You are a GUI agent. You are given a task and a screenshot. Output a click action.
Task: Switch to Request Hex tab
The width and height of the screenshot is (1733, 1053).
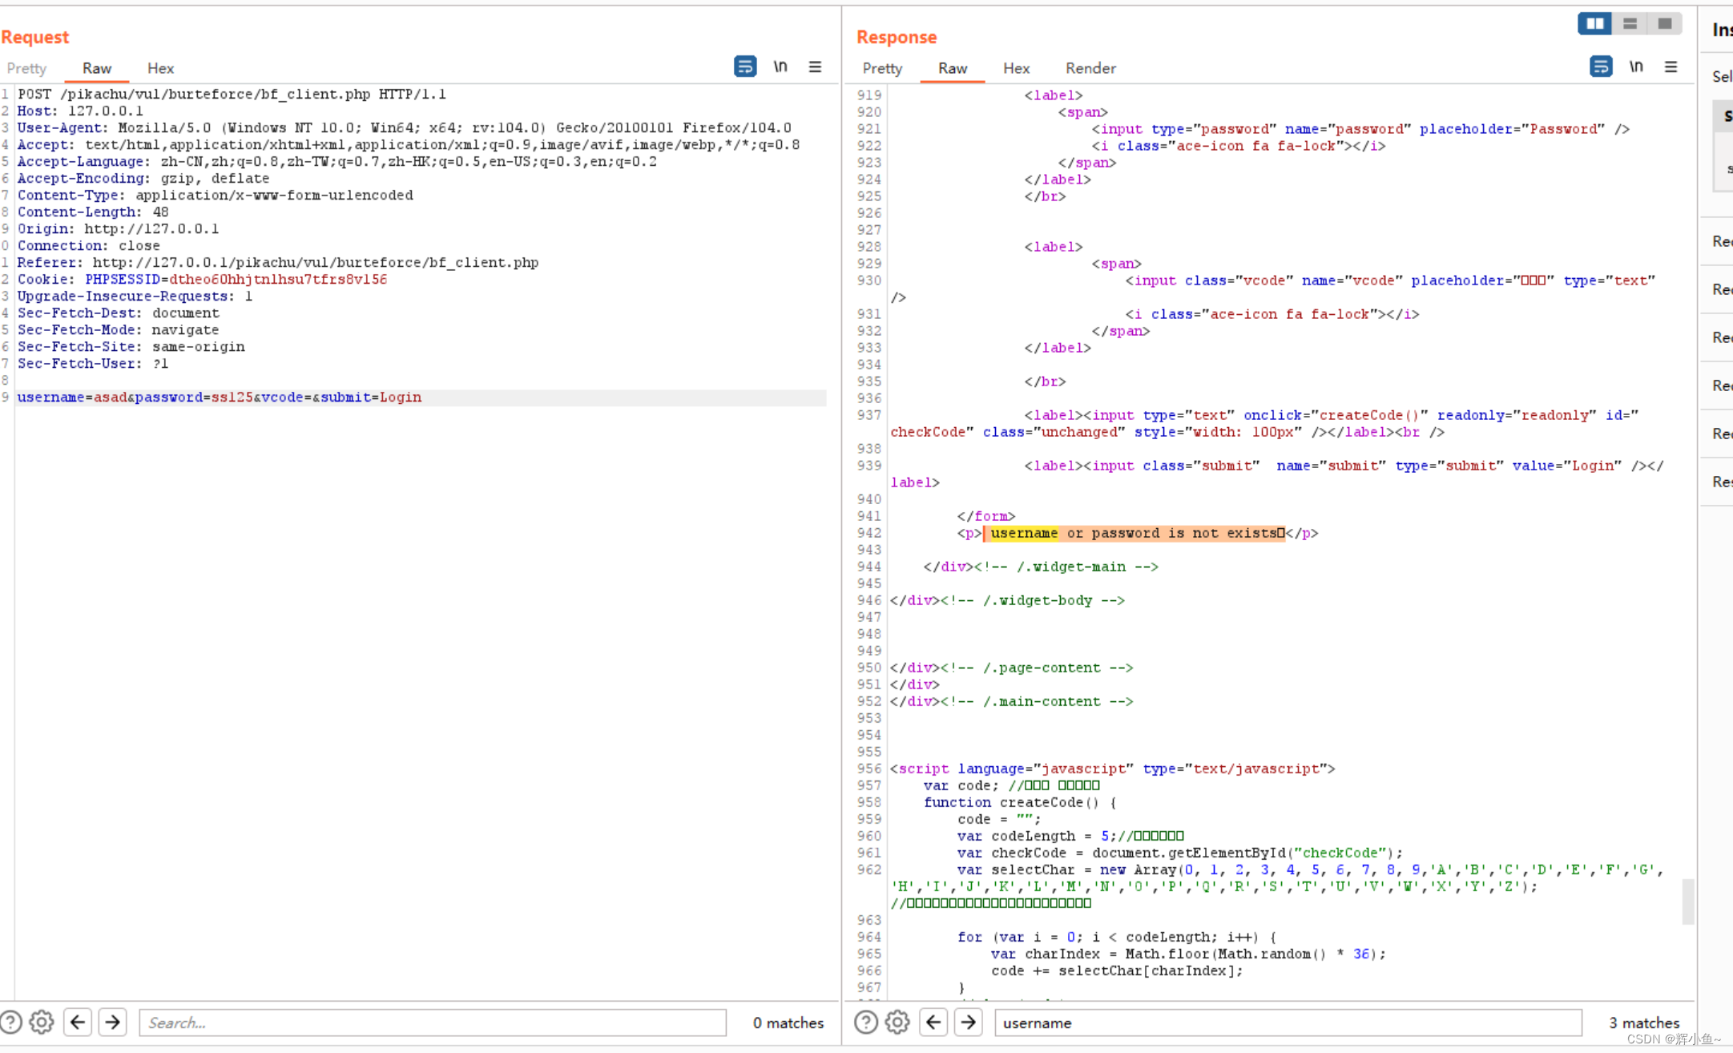point(160,68)
